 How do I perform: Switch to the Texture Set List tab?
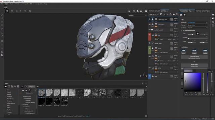coord(155,11)
